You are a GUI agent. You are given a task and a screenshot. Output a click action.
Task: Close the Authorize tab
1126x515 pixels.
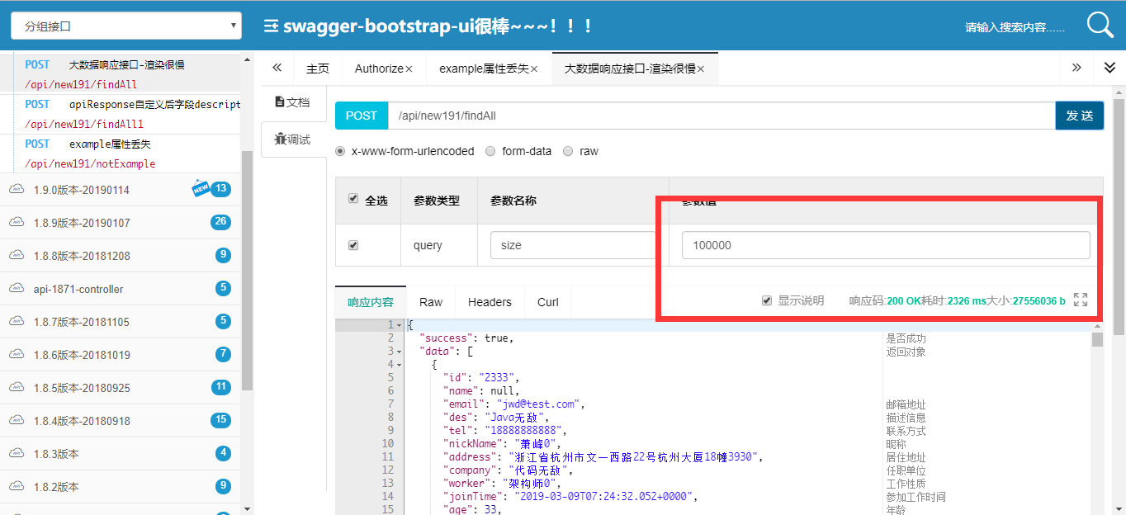409,69
